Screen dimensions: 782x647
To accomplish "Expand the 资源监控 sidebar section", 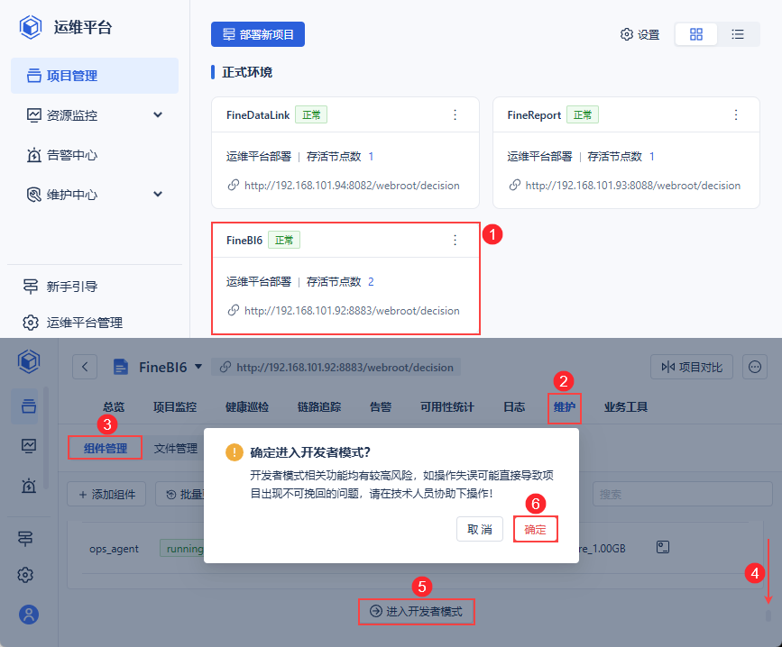I will click(95, 115).
